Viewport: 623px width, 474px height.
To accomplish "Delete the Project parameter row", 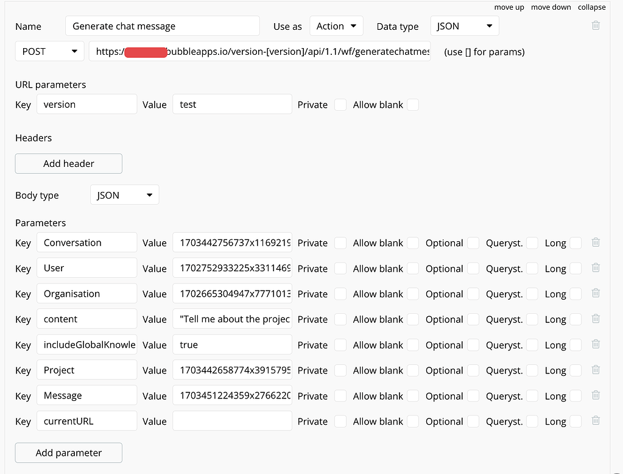I will coord(596,370).
